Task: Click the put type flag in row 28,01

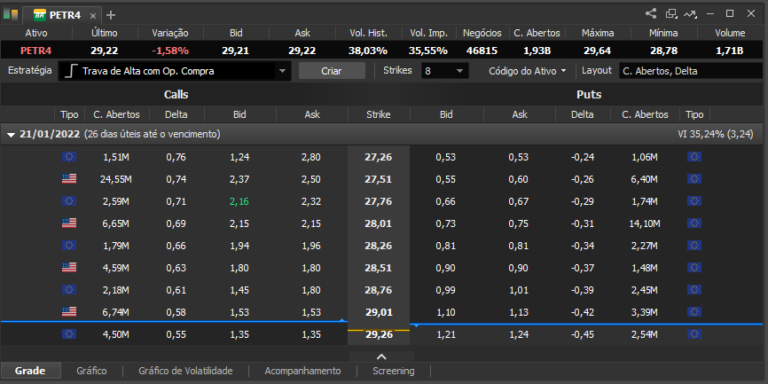Action: [x=694, y=223]
